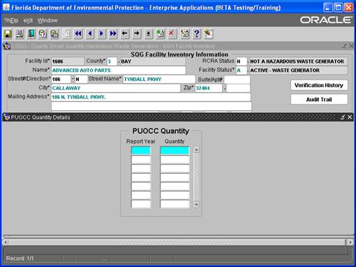Open the Window menu
Viewport: 356px width, 267px height.
tap(47, 20)
